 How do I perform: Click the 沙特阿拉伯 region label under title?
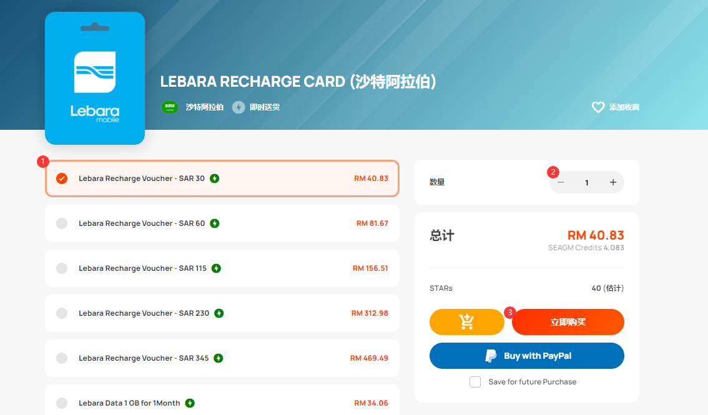(x=205, y=107)
